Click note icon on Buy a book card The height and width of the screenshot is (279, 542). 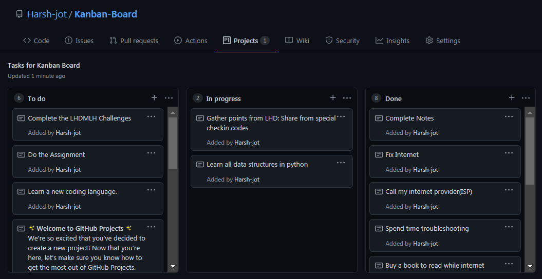(379, 266)
